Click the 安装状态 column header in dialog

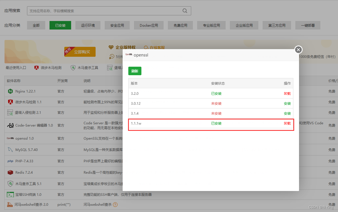(x=218, y=83)
